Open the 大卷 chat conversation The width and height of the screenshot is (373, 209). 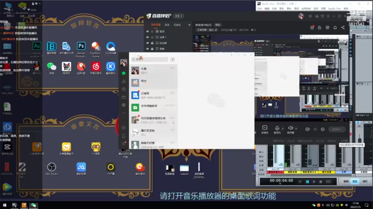point(153,71)
